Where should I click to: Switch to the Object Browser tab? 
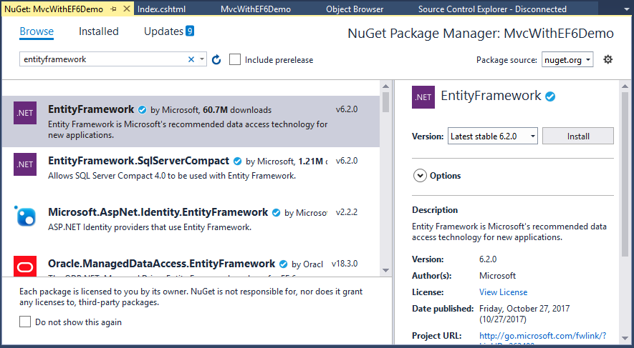355,9
